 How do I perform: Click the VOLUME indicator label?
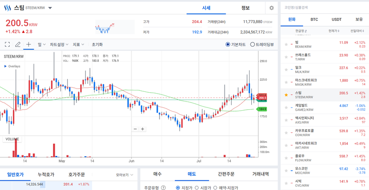[x=12, y=139]
